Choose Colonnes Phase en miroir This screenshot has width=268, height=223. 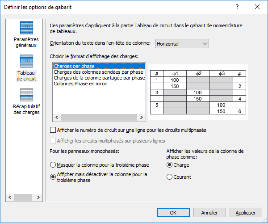pyautogui.click(x=80, y=84)
